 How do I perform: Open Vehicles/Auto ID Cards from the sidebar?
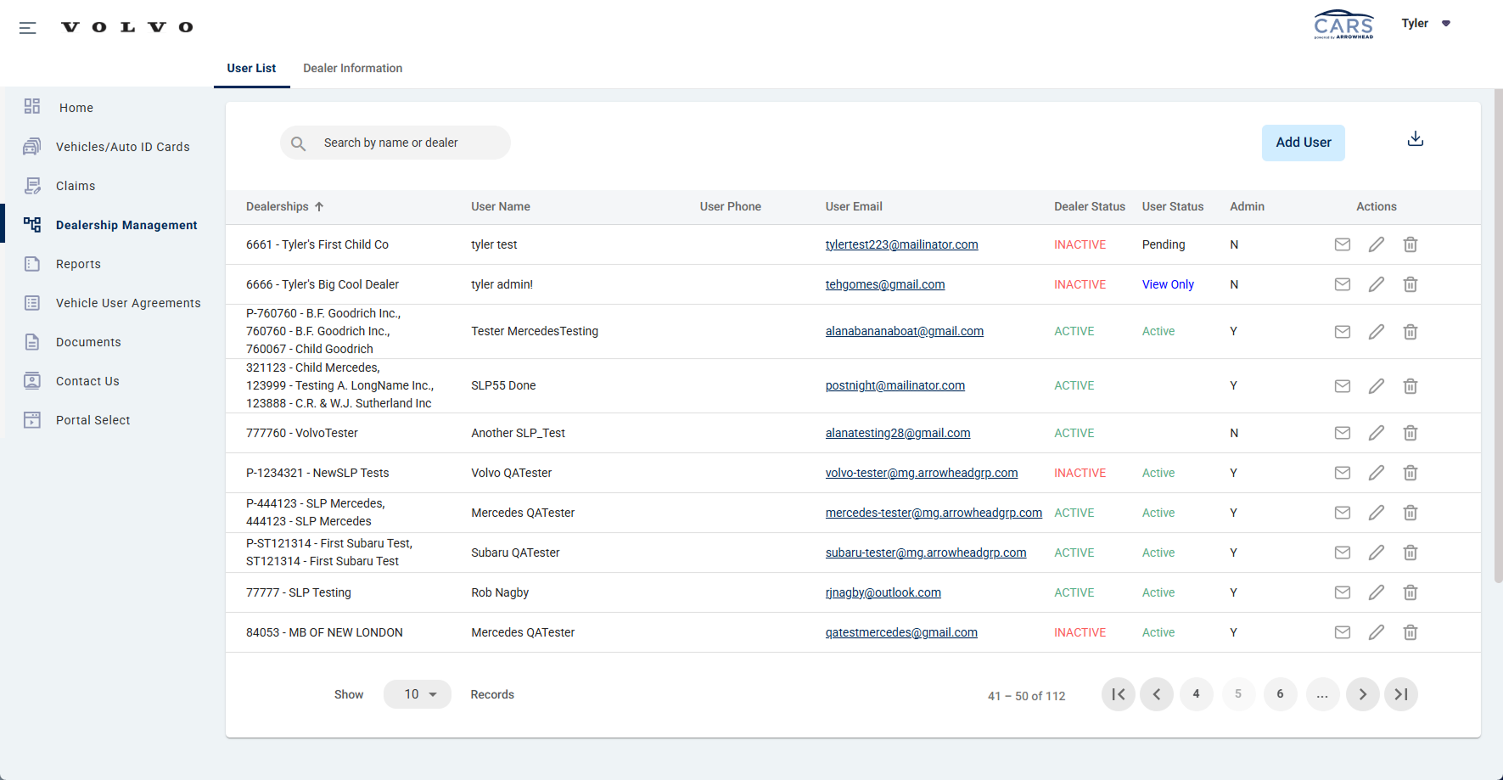pyautogui.click(x=123, y=146)
